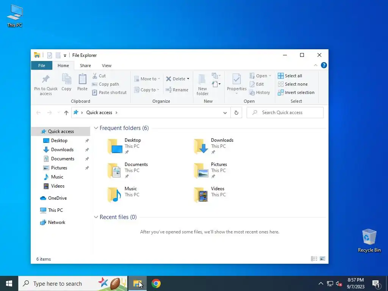Viewport: 388px width, 291px height.
Task: Select This PC in navigation pane
Action: pyautogui.click(x=55, y=210)
